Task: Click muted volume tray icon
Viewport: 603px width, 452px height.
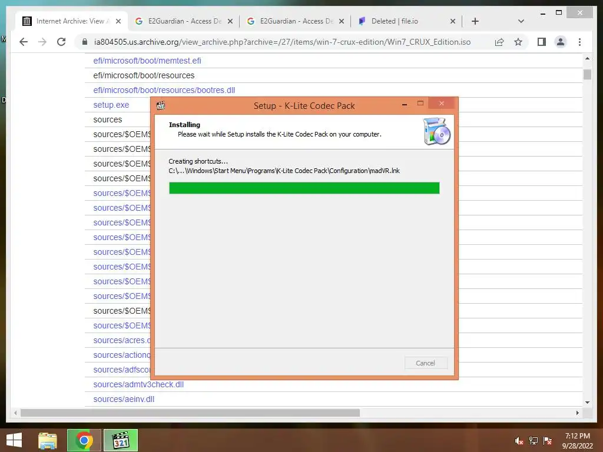Action: [x=519, y=441]
